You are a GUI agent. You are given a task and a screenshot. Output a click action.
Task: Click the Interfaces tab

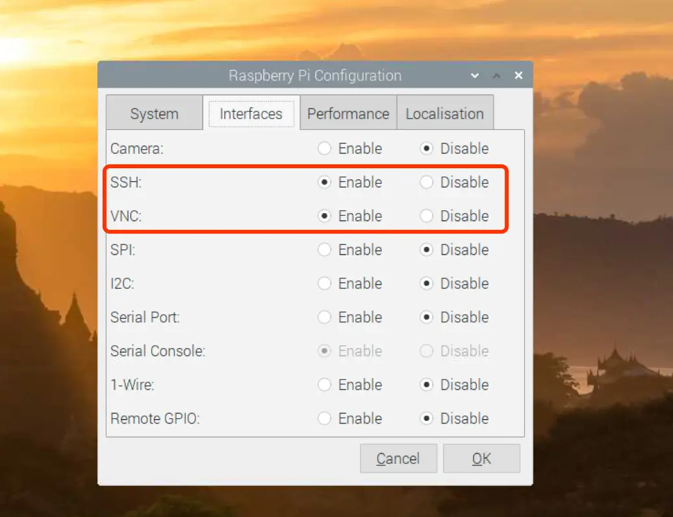251,114
